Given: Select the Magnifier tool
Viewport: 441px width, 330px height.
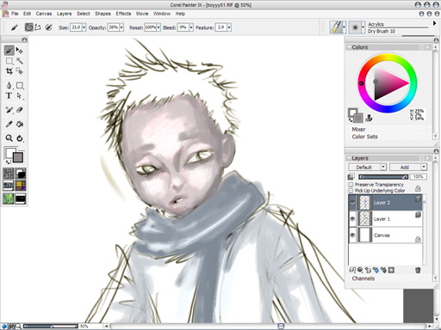Looking at the screenshot, I should coord(9,138).
